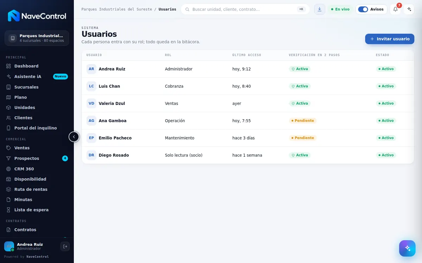
Task: Click the Nuevo badge next to Asistente iA
Action: pyautogui.click(x=60, y=76)
